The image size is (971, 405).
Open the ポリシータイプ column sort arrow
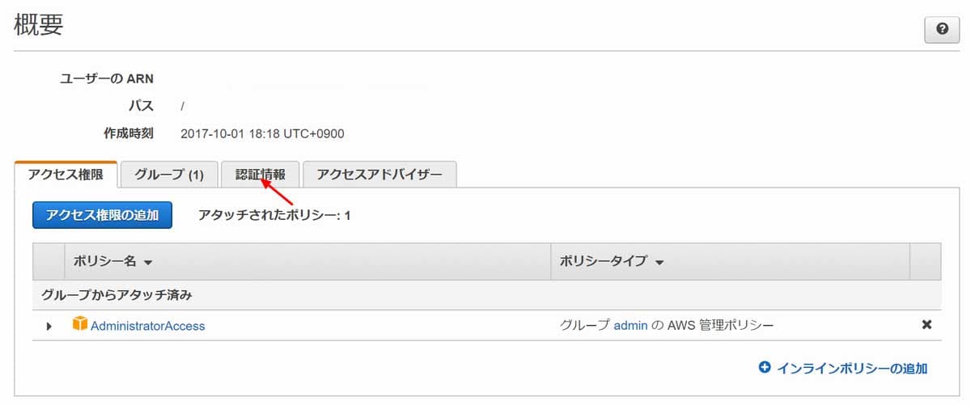pos(659,263)
